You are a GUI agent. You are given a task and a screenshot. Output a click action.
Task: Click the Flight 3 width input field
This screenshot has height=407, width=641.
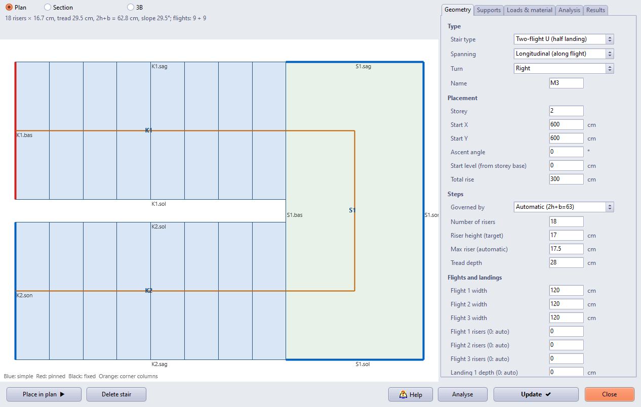point(567,318)
